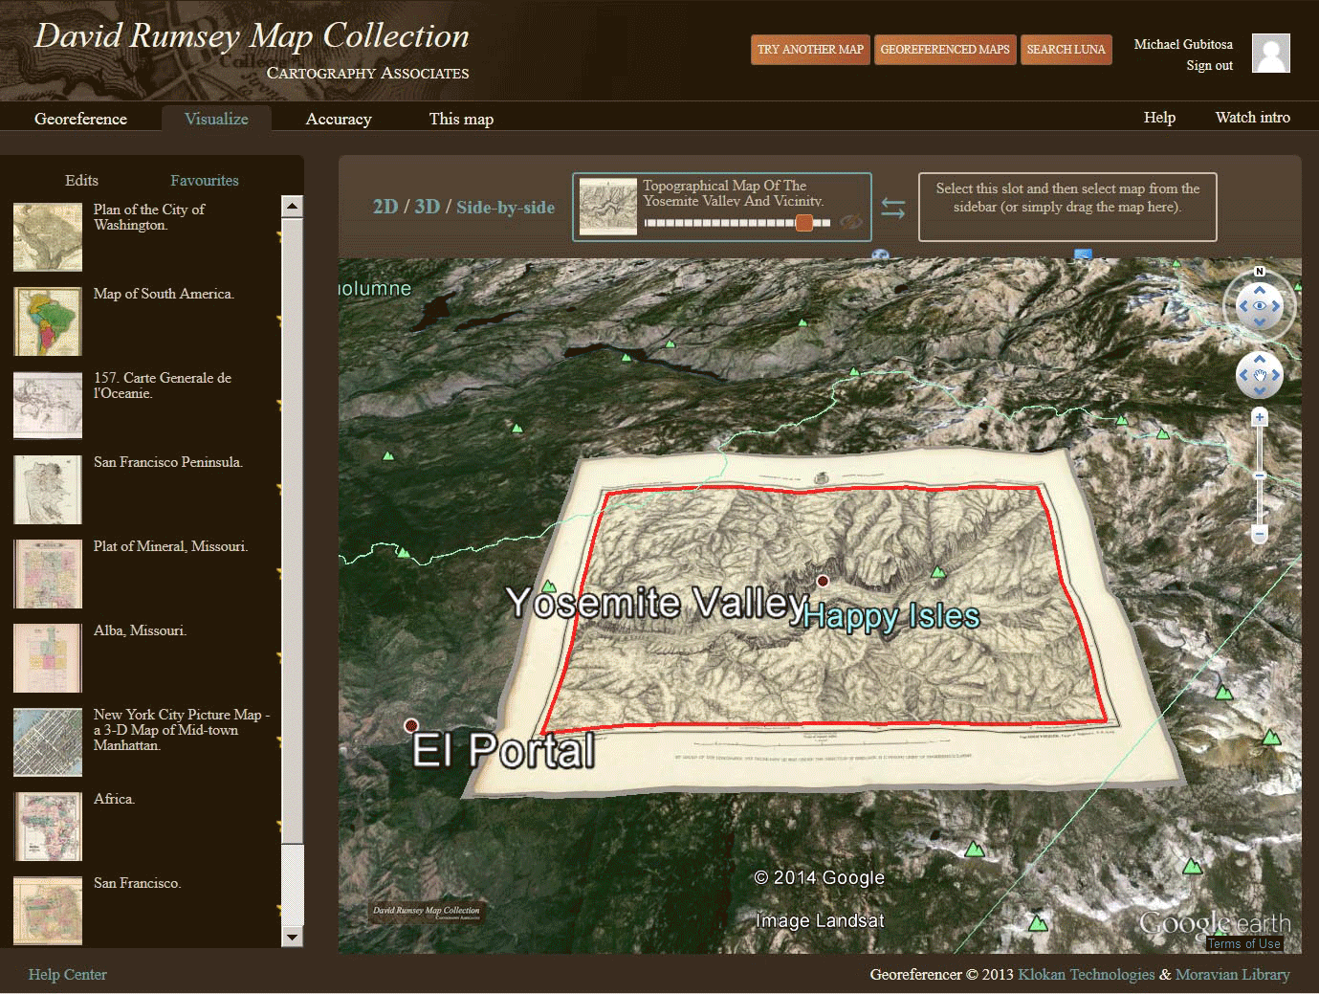Click the look-down arrow on the eye compass
The height and width of the screenshot is (994, 1319).
pyautogui.click(x=1260, y=322)
